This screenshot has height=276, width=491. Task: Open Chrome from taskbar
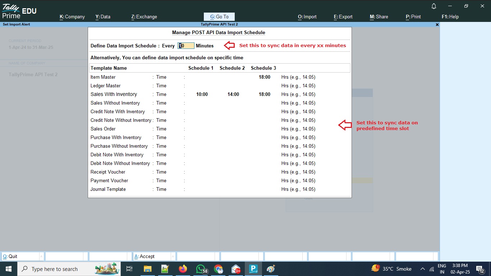[x=219, y=269]
